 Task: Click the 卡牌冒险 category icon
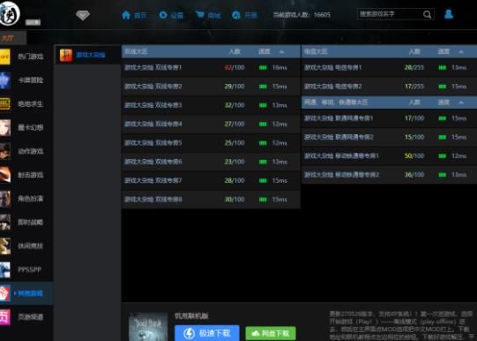click(x=5, y=80)
